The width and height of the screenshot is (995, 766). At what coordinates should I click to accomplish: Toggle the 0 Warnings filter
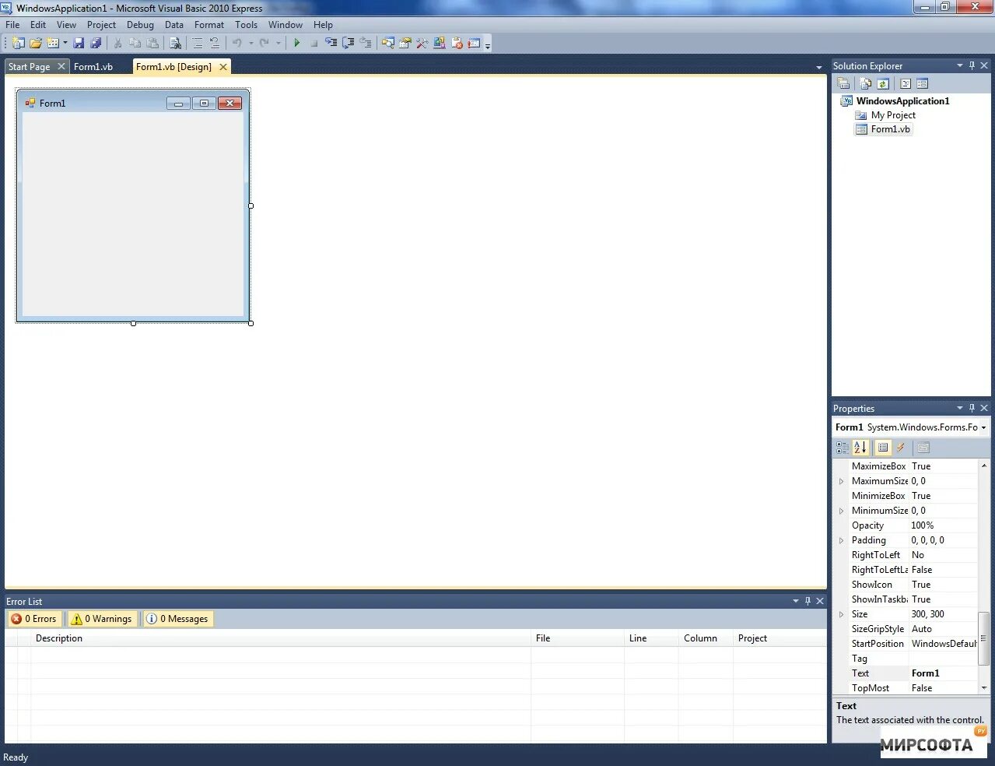pos(102,619)
